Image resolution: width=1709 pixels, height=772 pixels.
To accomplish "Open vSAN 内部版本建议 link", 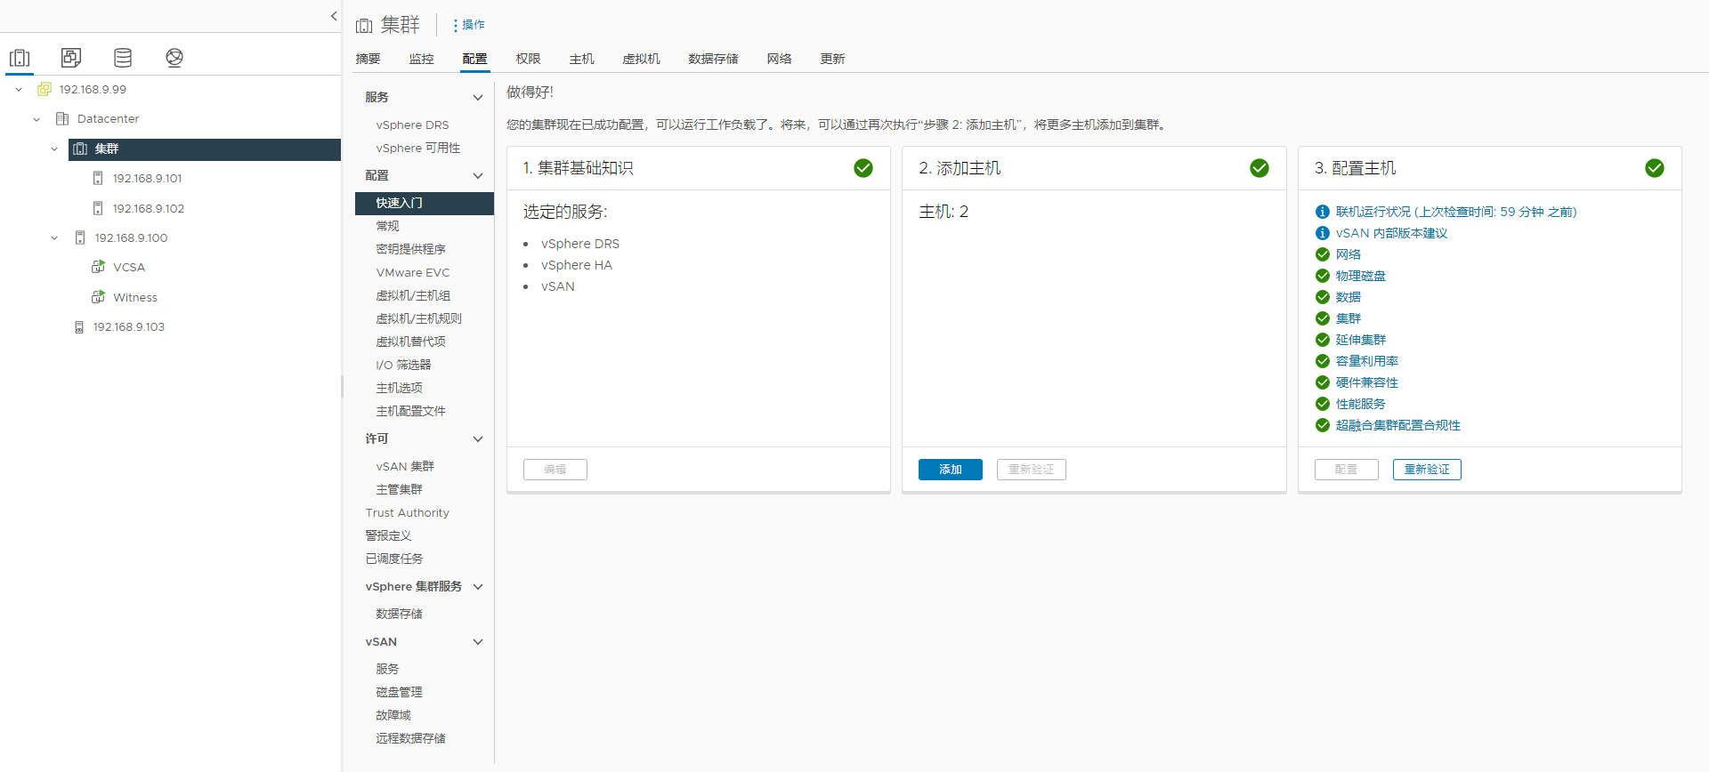I will [1391, 233].
